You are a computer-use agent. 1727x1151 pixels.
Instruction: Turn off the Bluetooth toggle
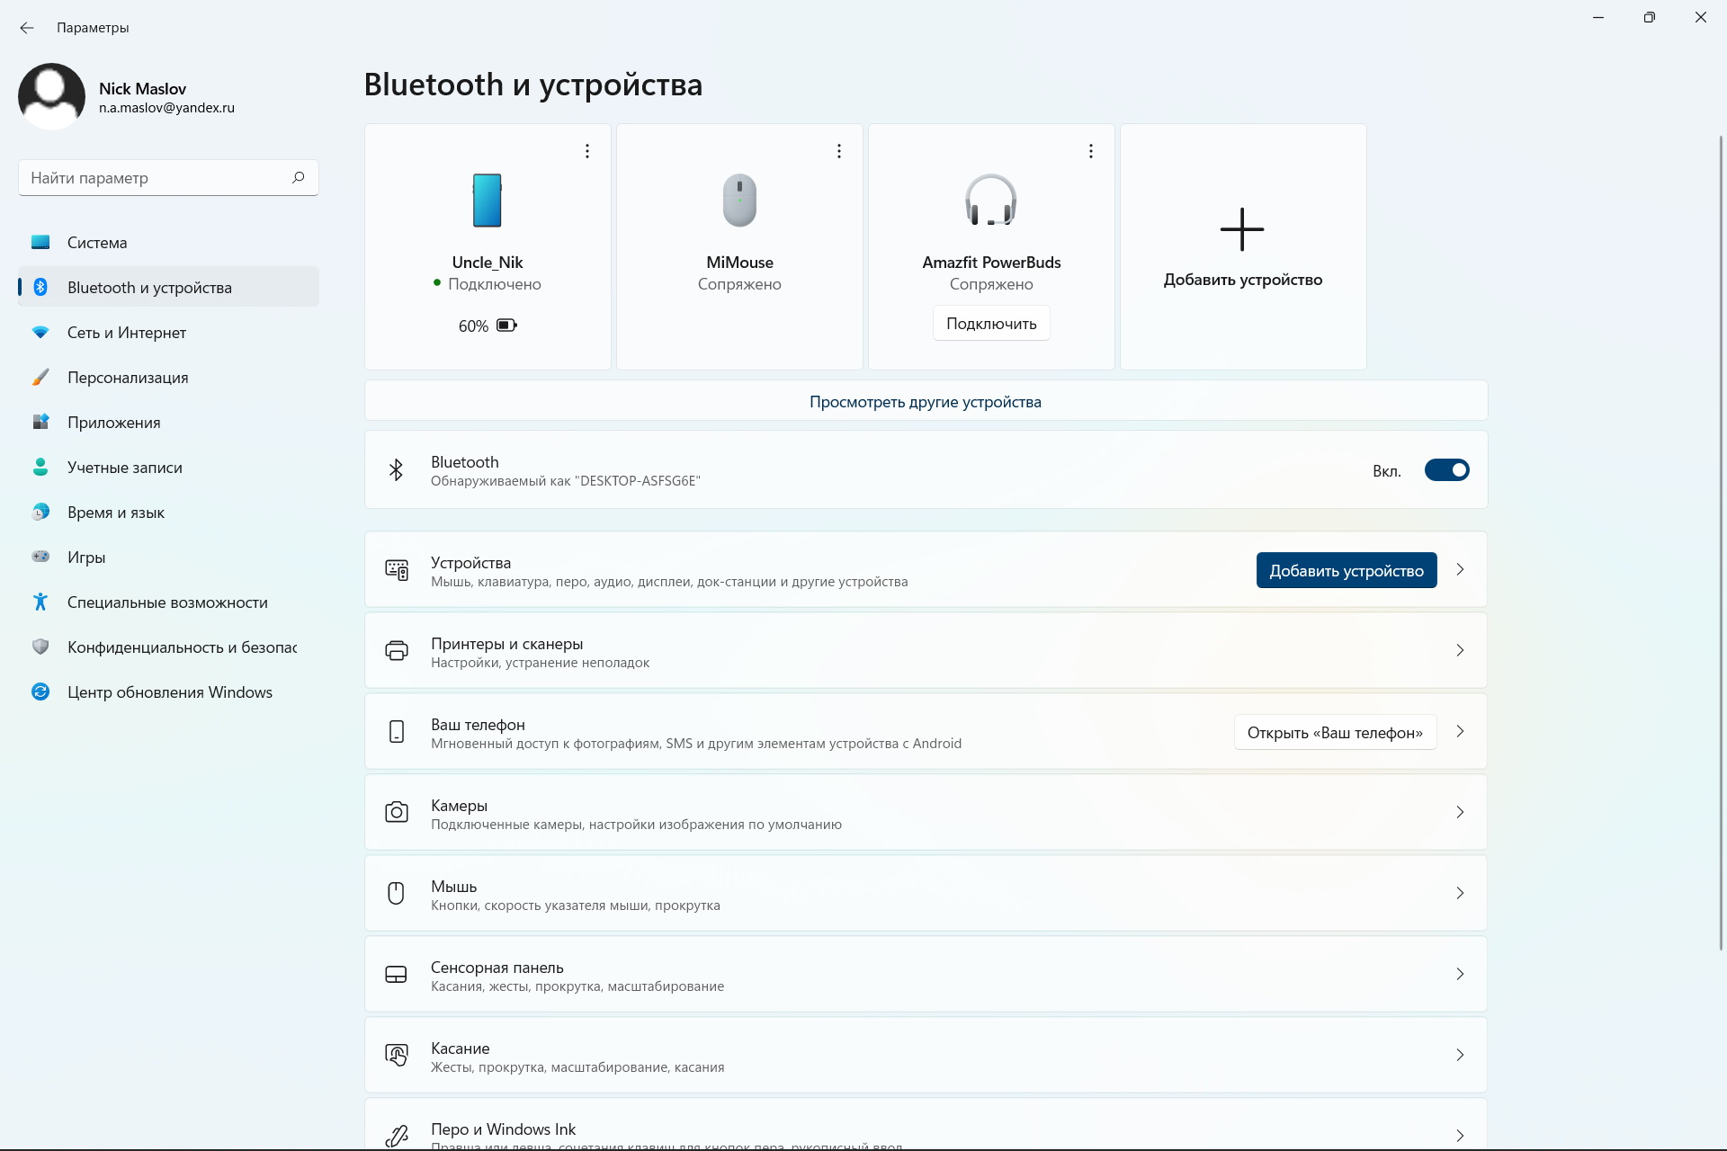point(1446,470)
